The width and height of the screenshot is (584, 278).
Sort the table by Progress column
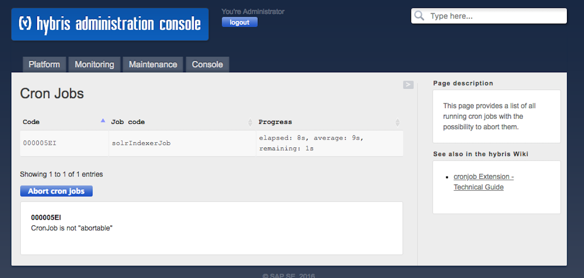pos(329,122)
